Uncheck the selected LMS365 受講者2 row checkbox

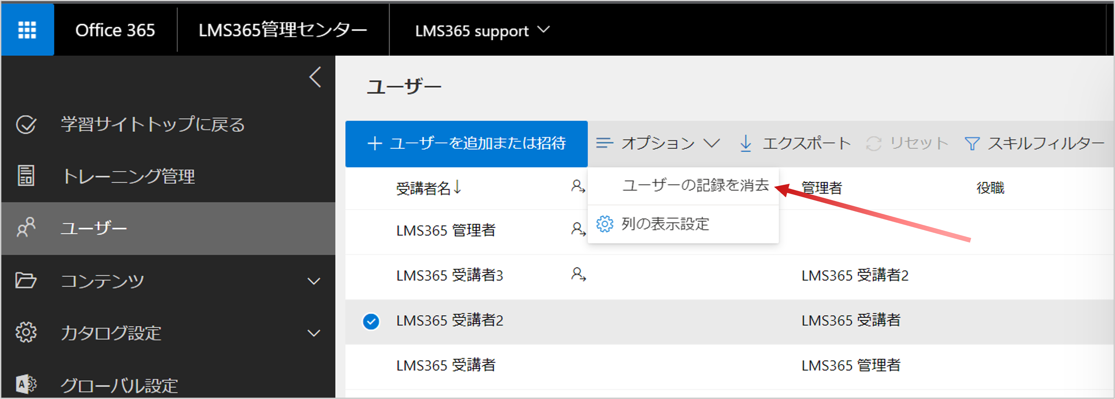click(371, 322)
